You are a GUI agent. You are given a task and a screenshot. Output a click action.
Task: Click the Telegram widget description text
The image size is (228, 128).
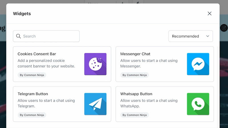[x=46, y=103]
